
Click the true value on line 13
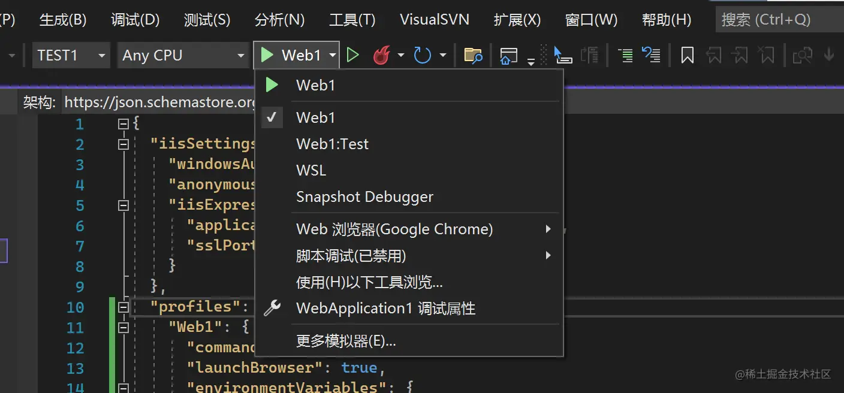point(359,367)
